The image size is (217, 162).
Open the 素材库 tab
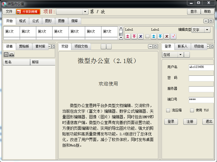click(x=40, y=47)
